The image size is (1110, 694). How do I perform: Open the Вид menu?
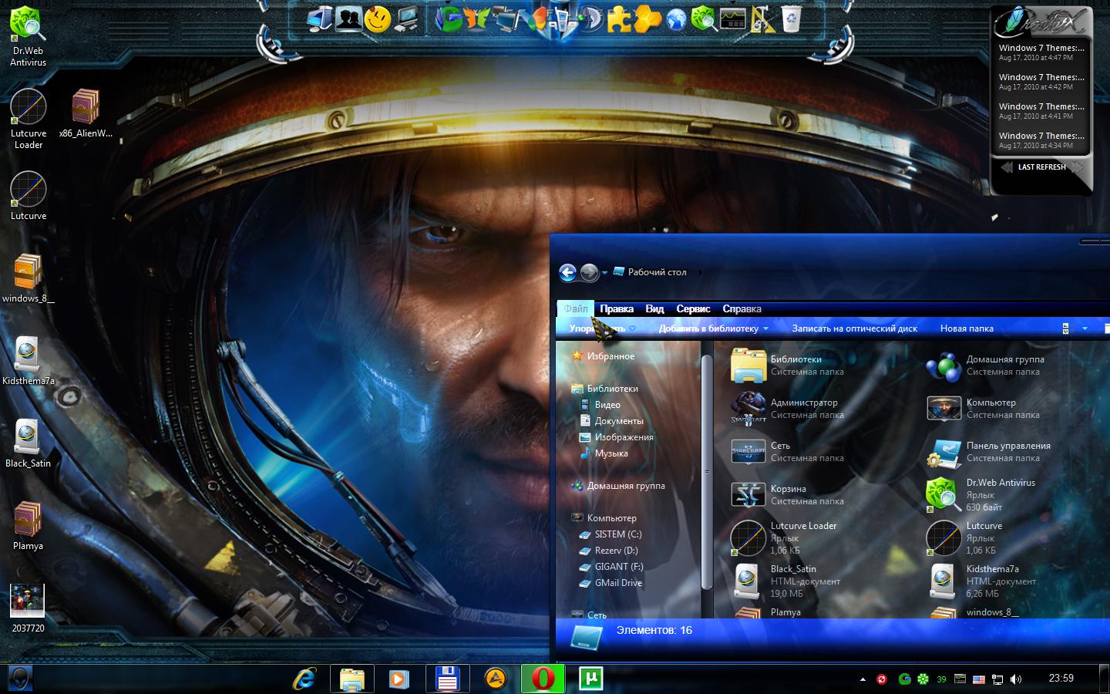click(654, 308)
